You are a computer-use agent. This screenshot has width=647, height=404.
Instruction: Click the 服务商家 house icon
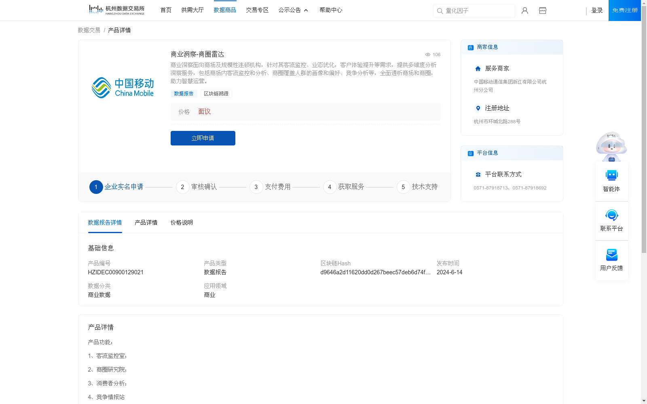coord(478,69)
